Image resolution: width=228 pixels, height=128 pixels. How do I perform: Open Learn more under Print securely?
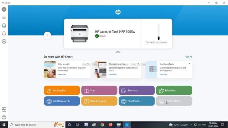click(x=62, y=74)
